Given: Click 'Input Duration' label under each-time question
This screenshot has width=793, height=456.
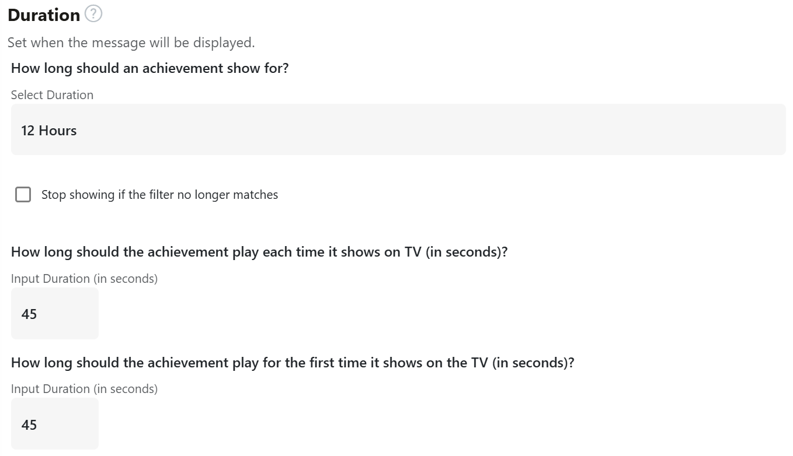Looking at the screenshot, I should 84,279.
